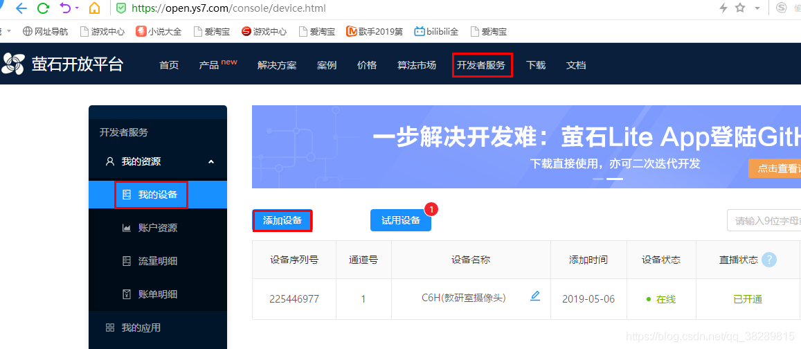The width and height of the screenshot is (801, 349).
Task: Click red notification badge on 试用设备
Action: click(432, 209)
